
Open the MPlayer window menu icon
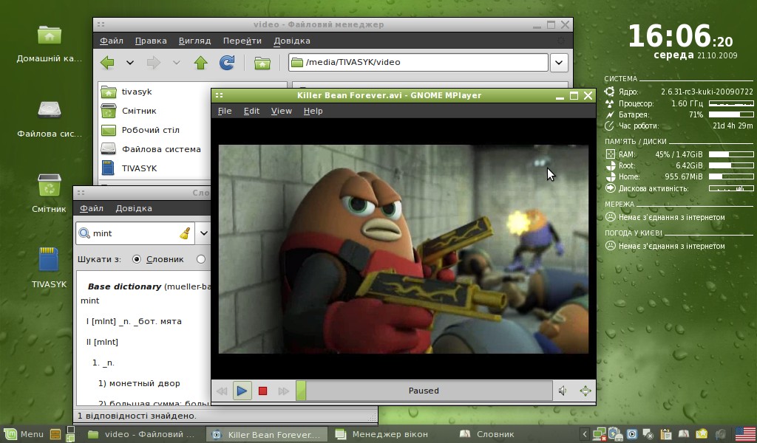point(219,95)
